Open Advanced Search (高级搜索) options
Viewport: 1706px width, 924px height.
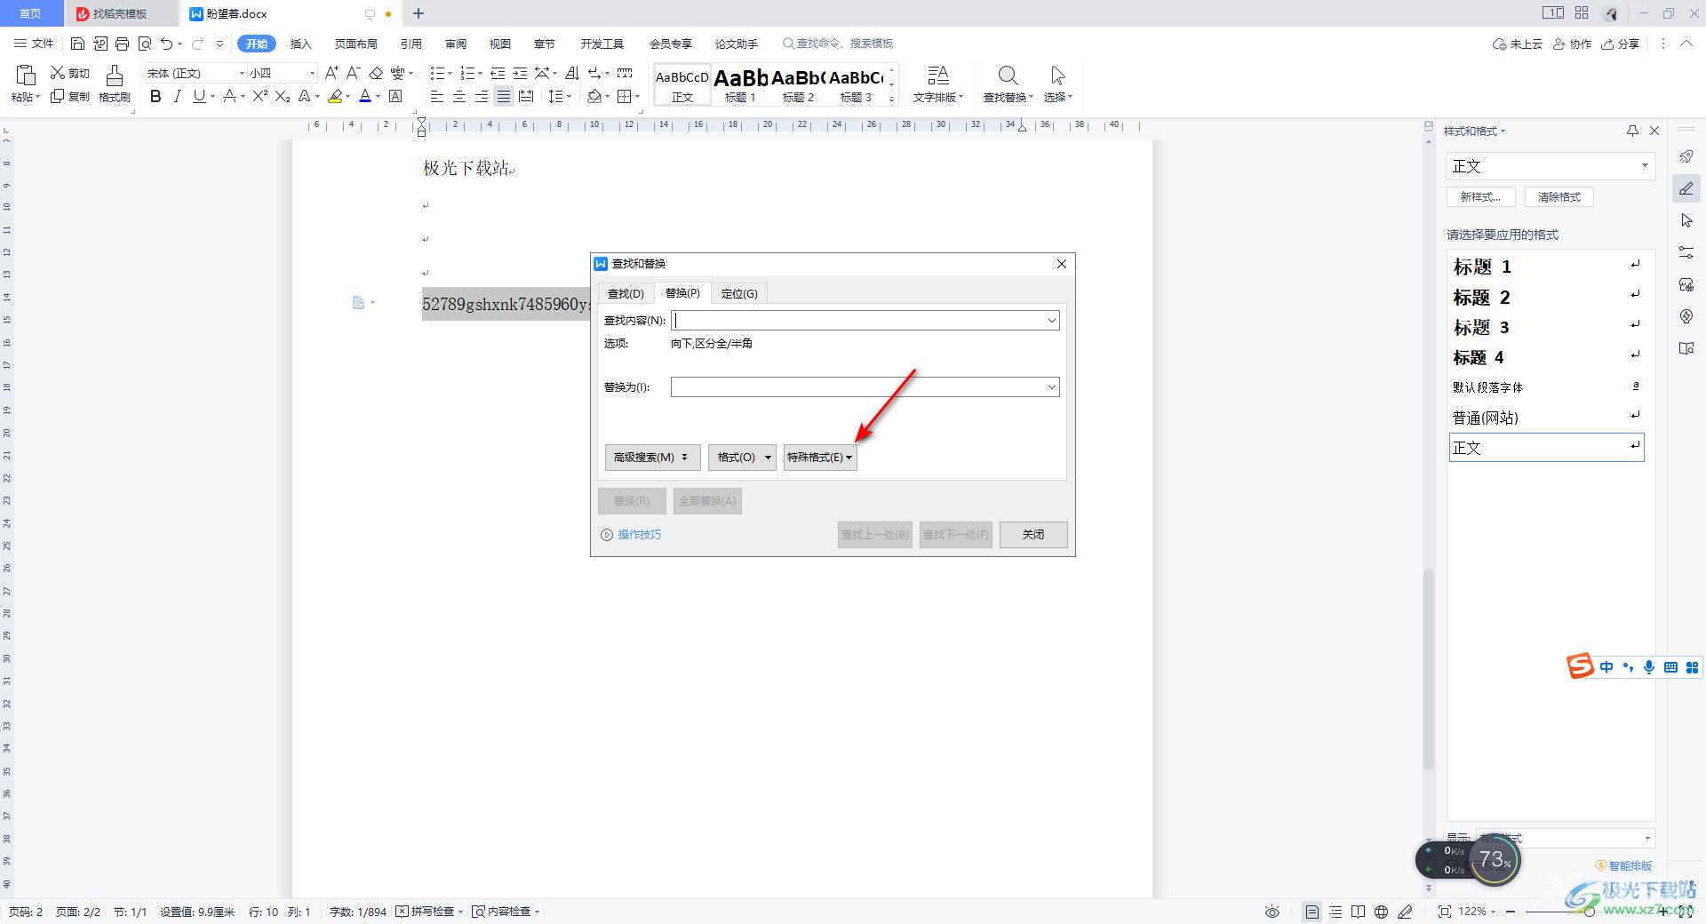coord(652,458)
